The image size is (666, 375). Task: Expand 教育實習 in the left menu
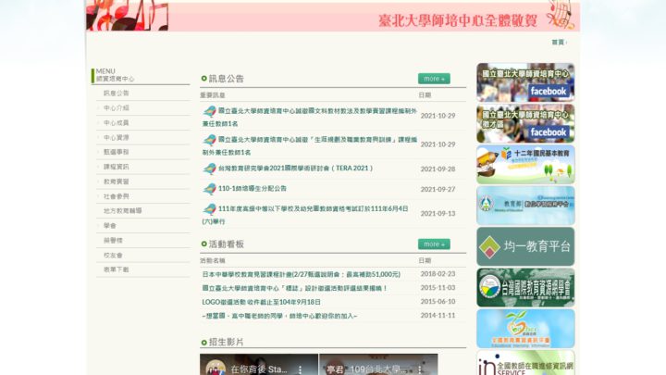pos(117,181)
